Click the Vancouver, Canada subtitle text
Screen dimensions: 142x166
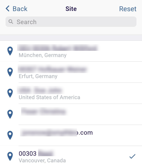[x=42, y=160]
